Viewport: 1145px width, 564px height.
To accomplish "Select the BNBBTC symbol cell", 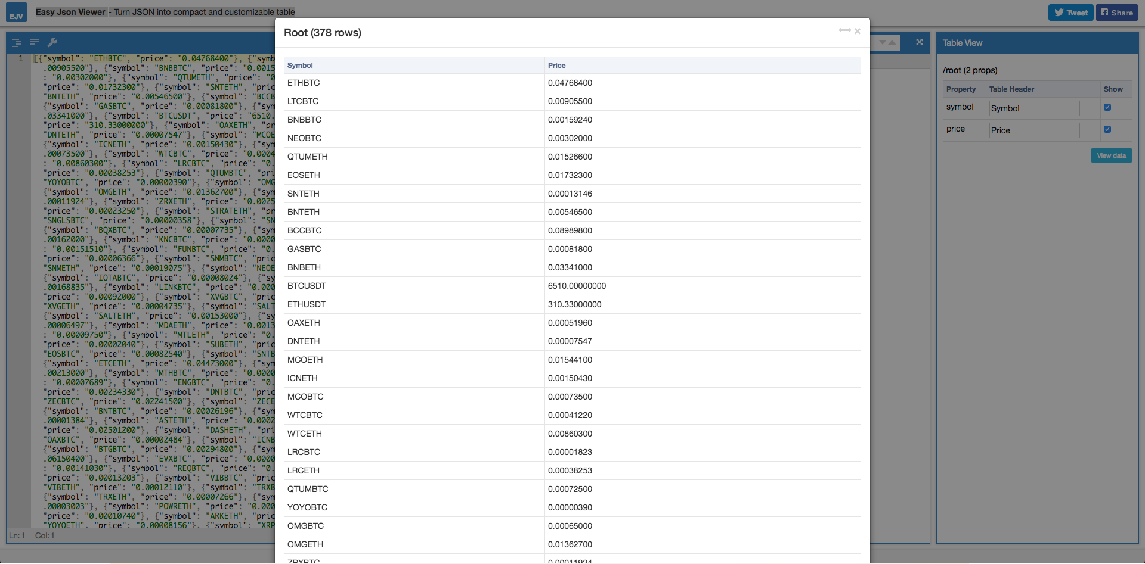I will tap(414, 120).
